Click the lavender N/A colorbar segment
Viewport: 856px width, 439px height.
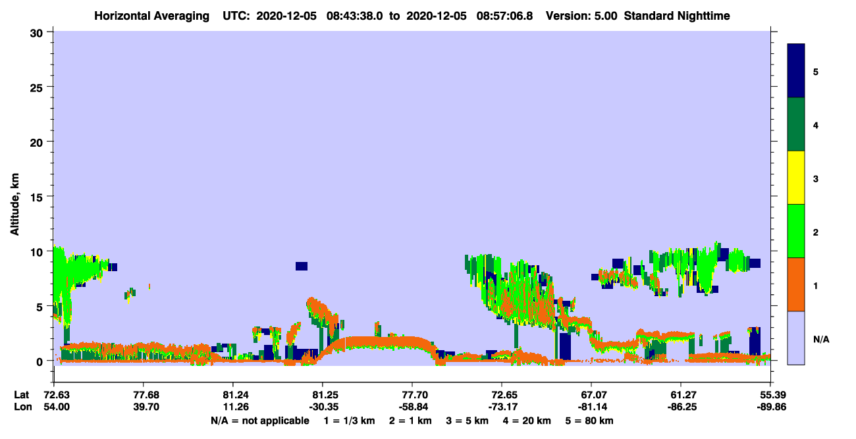[x=796, y=338]
